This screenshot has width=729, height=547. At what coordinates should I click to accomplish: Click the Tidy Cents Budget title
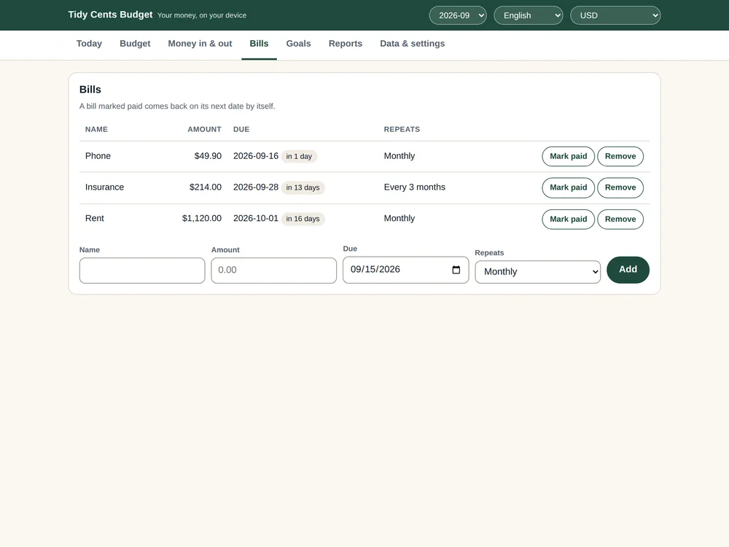(110, 15)
